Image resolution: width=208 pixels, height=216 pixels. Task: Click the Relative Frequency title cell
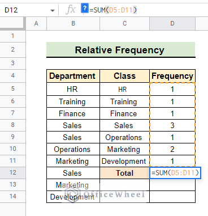[x=121, y=50]
